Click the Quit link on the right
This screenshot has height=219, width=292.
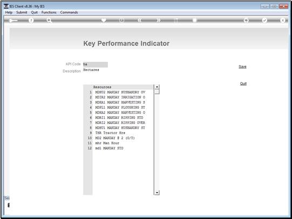pos(243,83)
